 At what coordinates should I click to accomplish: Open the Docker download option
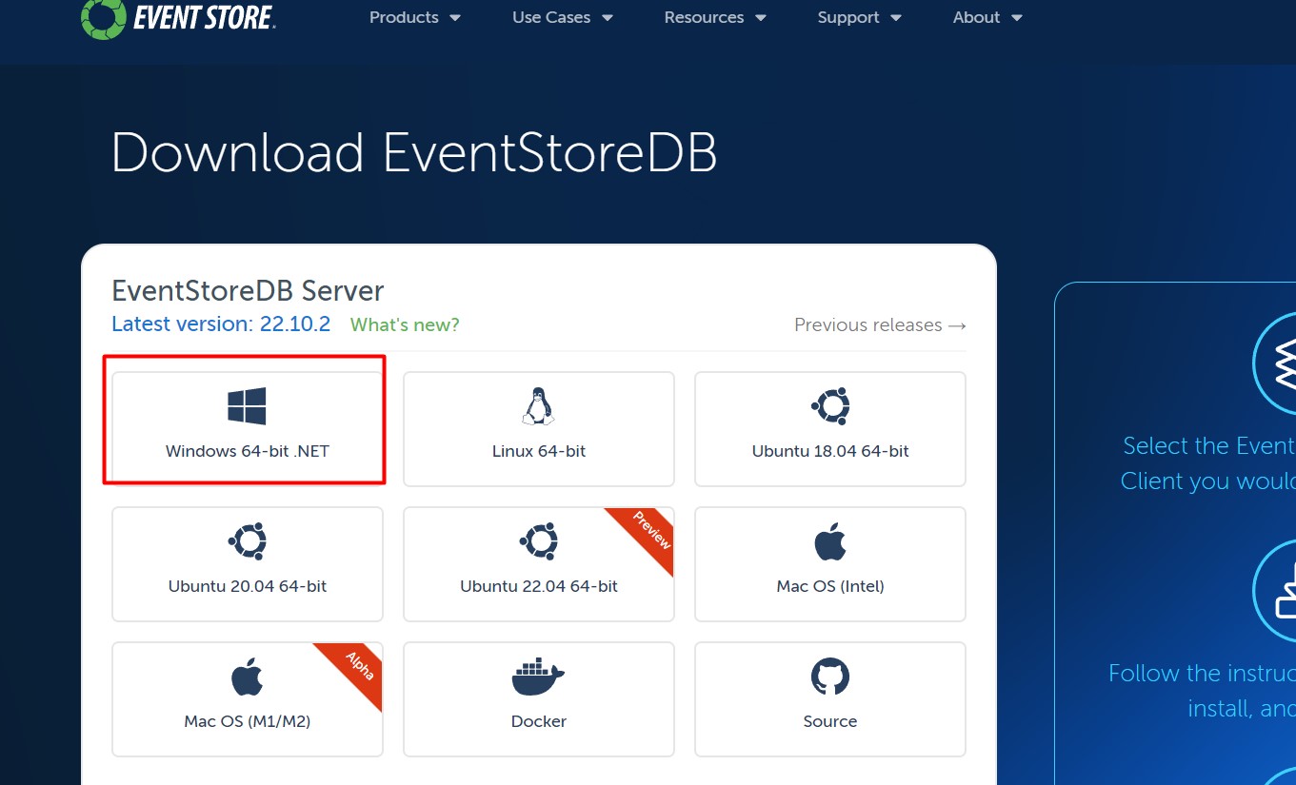pyautogui.click(x=539, y=699)
